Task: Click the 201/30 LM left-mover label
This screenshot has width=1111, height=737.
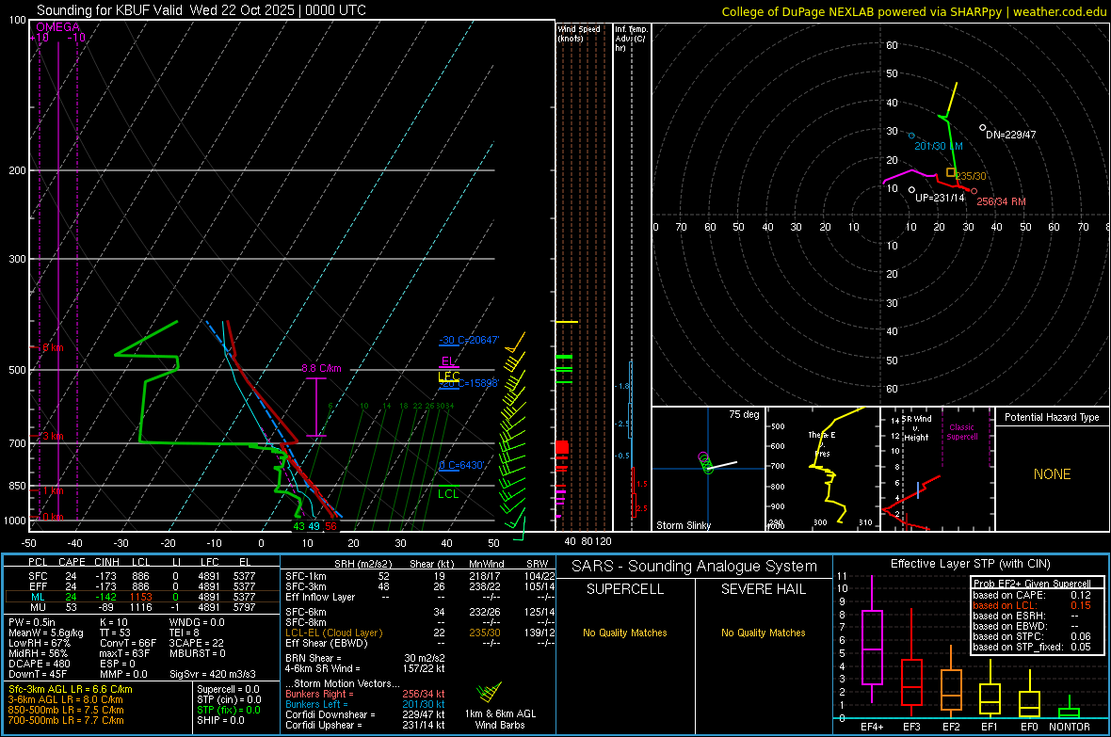Action: point(938,146)
